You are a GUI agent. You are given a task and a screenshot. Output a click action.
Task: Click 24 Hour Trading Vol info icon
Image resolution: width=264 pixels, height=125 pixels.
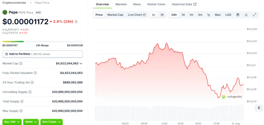pos(32,82)
